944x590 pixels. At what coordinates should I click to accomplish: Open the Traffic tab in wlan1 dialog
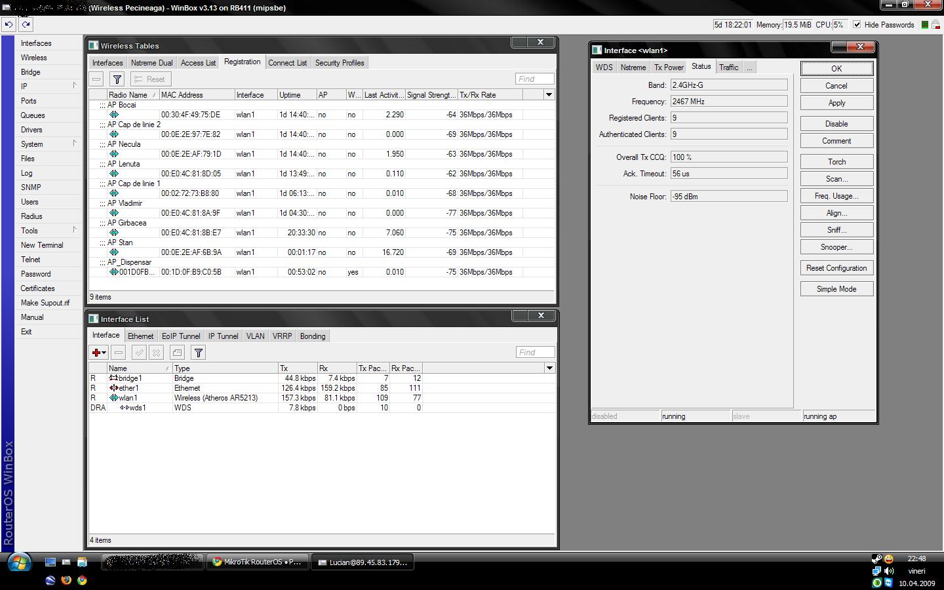click(728, 68)
